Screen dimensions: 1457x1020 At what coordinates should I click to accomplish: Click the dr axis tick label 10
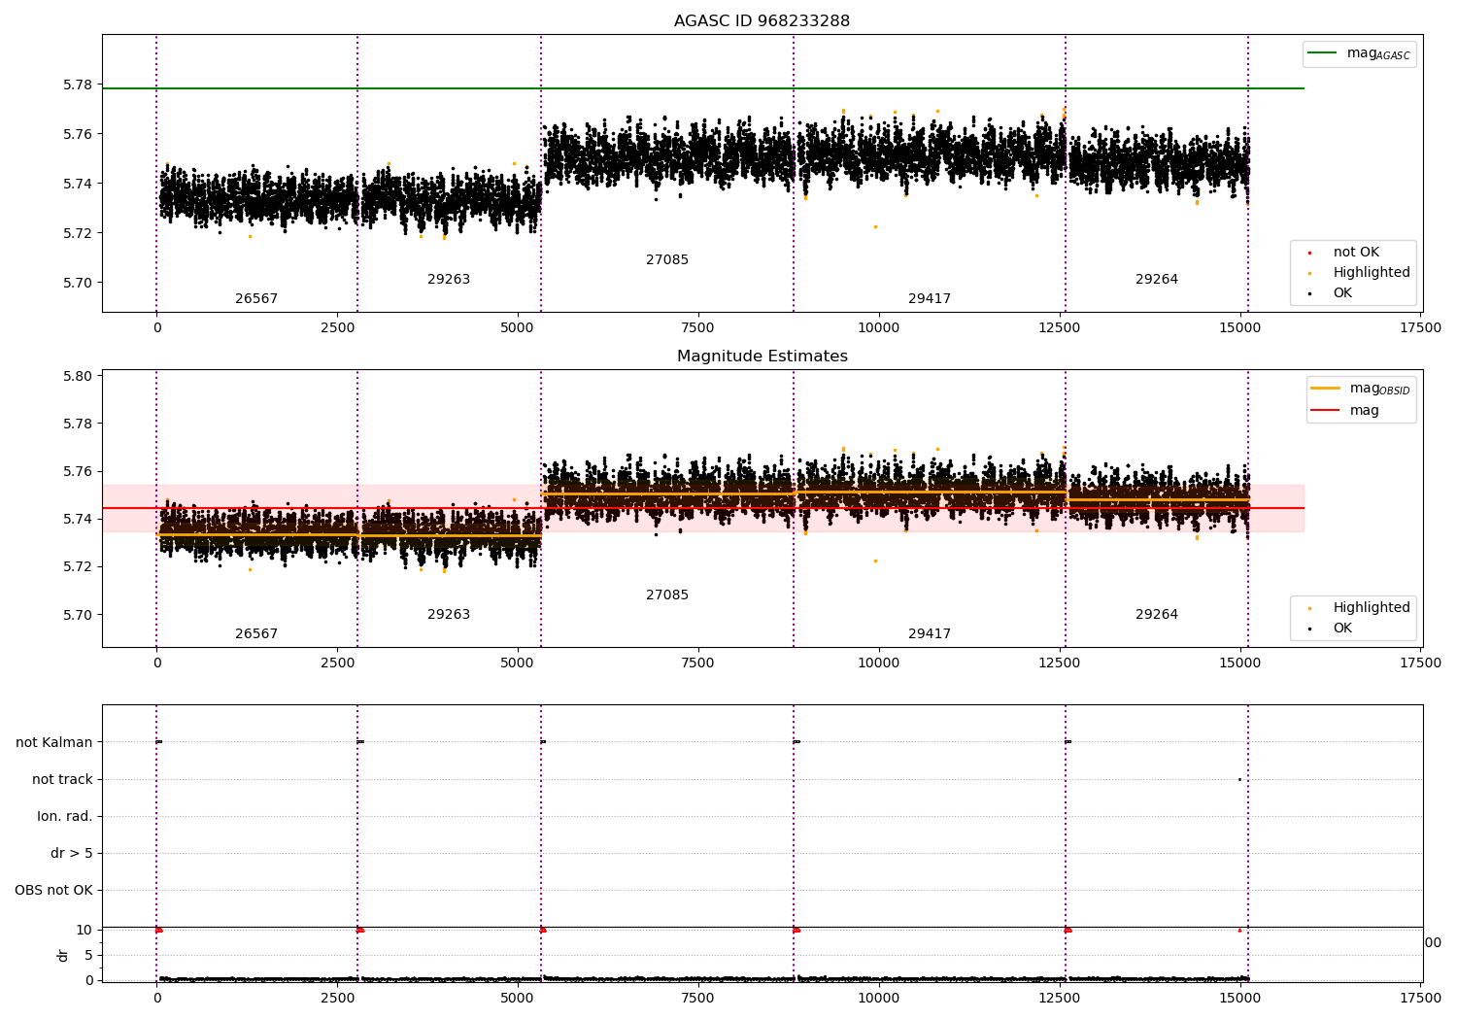pyautogui.click(x=85, y=930)
